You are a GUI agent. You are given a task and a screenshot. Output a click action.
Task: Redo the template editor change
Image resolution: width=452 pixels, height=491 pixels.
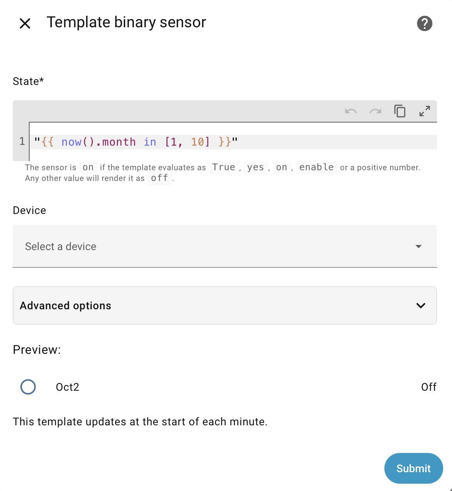tap(375, 111)
